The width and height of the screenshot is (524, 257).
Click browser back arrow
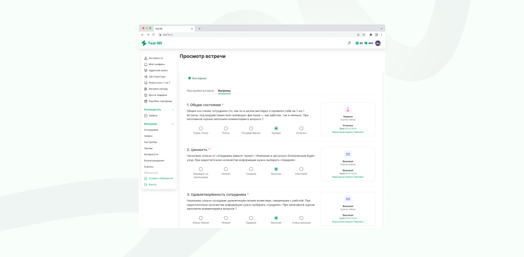tap(143, 35)
